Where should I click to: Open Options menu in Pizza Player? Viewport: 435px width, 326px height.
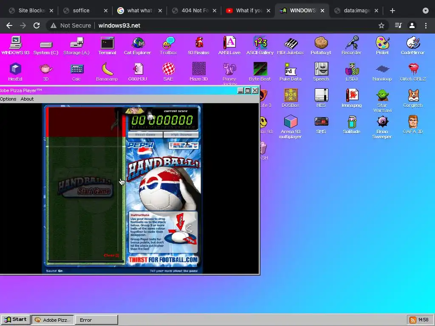click(8, 99)
